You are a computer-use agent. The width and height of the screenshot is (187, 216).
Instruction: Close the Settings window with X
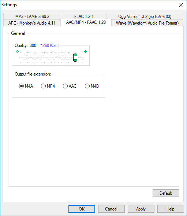[181, 5]
